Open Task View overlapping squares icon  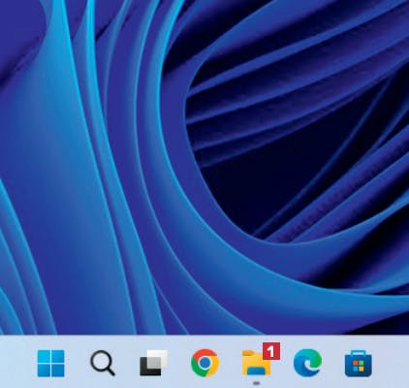click(154, 363)
